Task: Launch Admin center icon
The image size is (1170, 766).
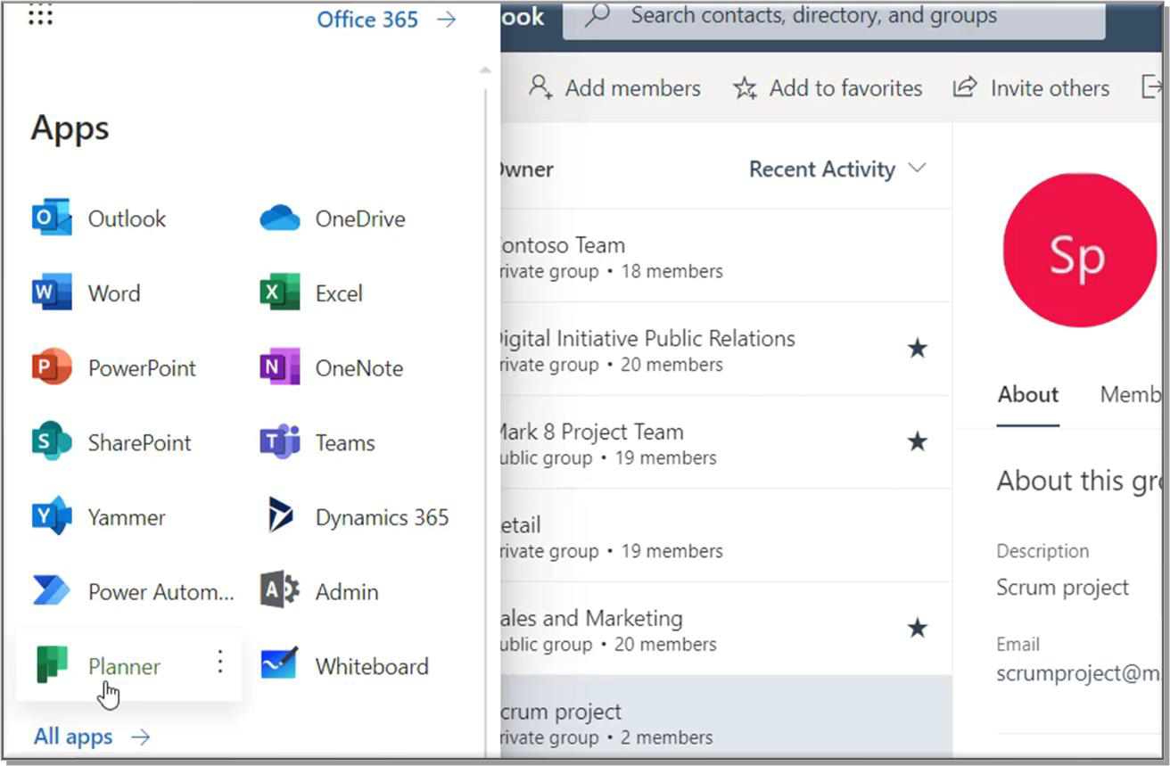Action: click(x=280, y=591)
